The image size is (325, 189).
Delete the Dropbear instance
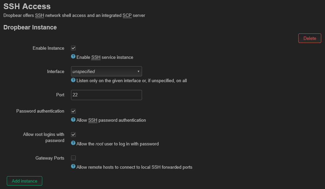point(310,38)
